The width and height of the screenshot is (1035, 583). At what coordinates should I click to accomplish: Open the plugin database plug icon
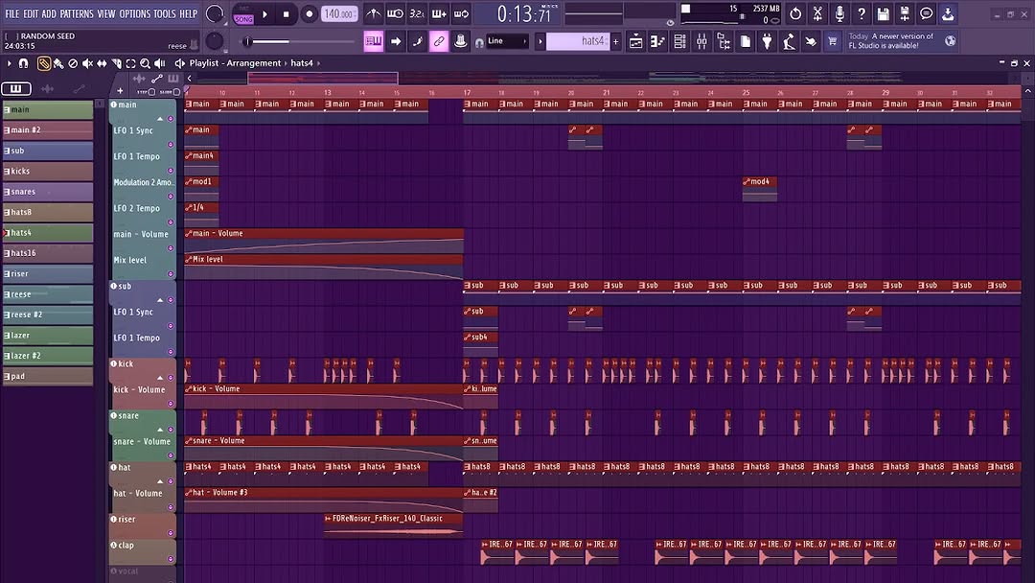click(x=767, y=41)
